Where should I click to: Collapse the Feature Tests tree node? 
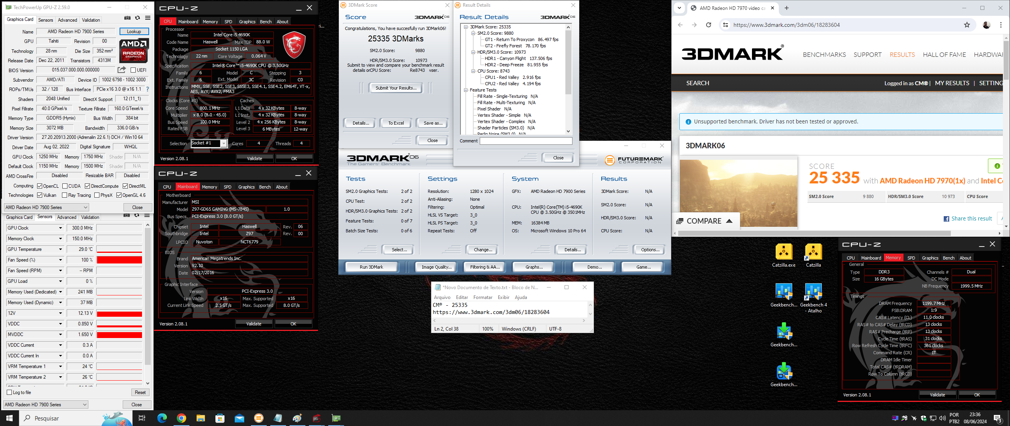point(466,90)
